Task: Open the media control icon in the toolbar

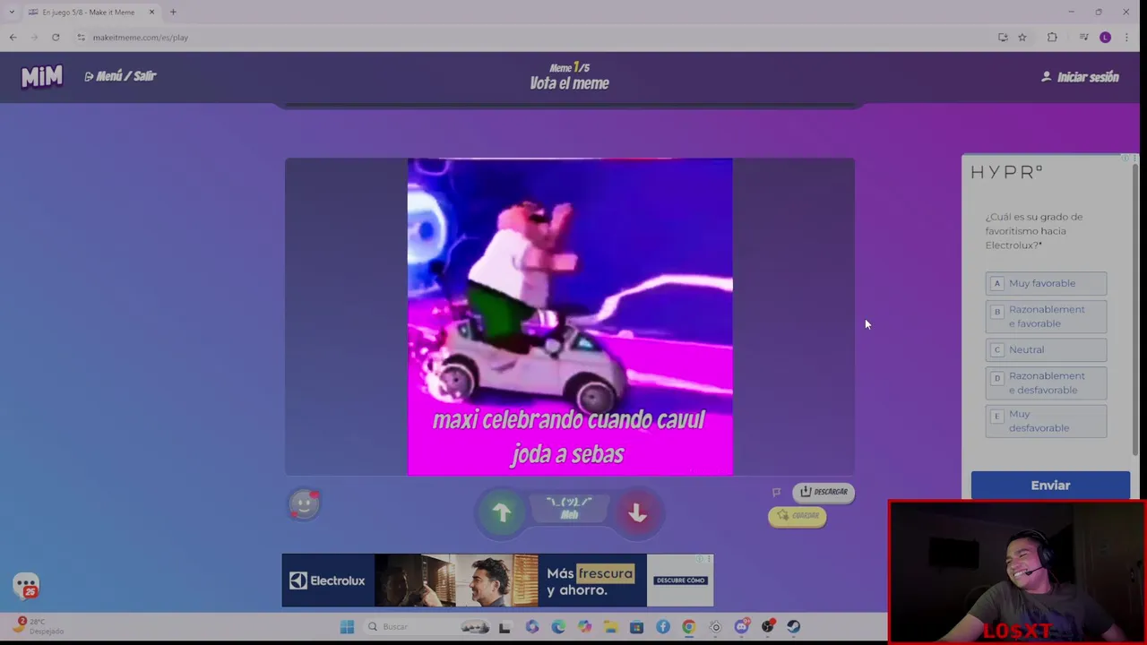Action: click(1083, 38)
